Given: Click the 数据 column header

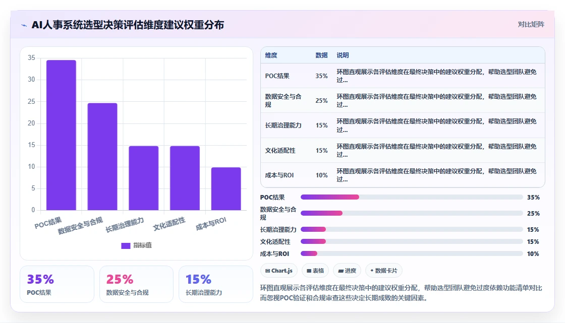Looking at the screenshot, I should tap(321, 55).
